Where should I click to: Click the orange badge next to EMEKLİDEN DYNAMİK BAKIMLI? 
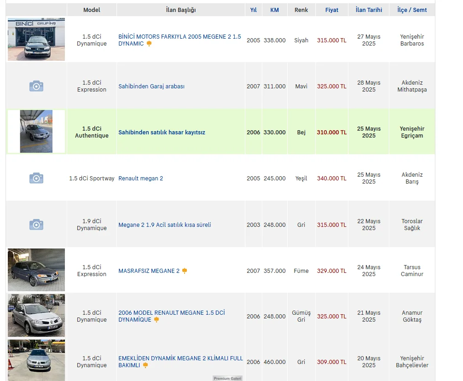pyautogui.click(x=145, y=365)
